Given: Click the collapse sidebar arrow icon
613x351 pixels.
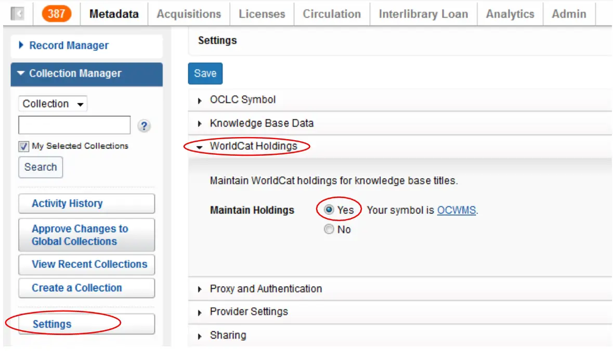Looking at the screenshot, I should click(x=17, y=14).
